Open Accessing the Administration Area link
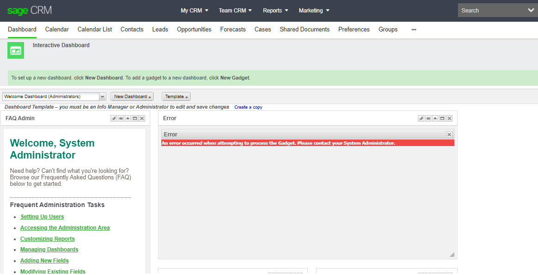This screenshot has height=275, width=538. (x=65, y=228)
